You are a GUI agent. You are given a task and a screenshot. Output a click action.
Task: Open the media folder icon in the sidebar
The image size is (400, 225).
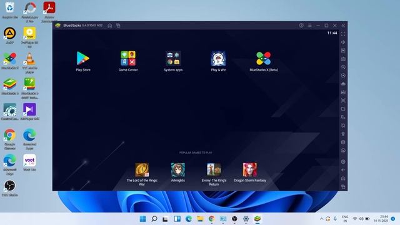pos(343,109)
